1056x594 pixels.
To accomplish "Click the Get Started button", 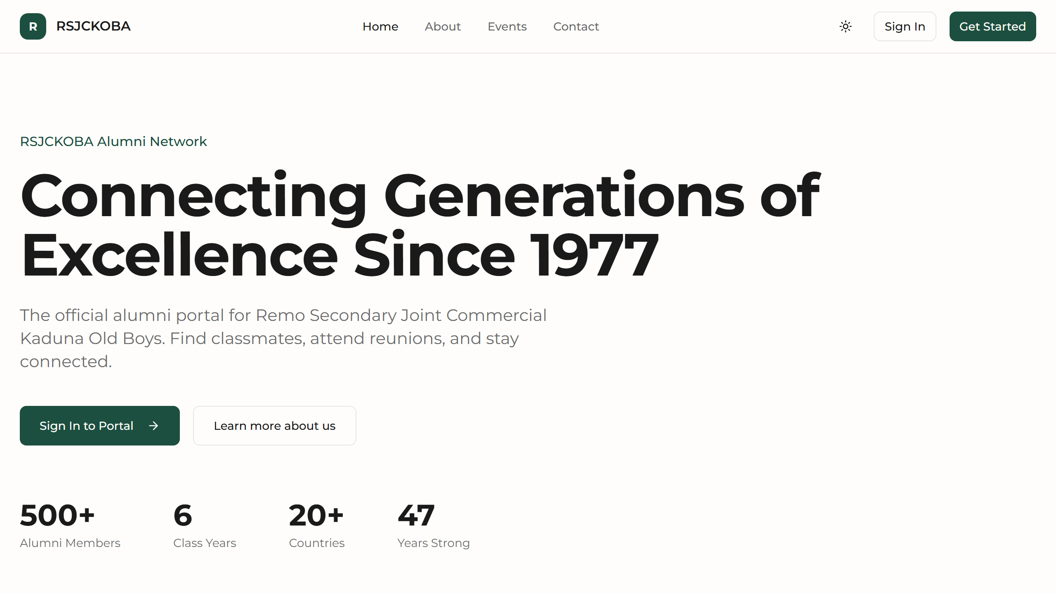I will pos(992,26).
